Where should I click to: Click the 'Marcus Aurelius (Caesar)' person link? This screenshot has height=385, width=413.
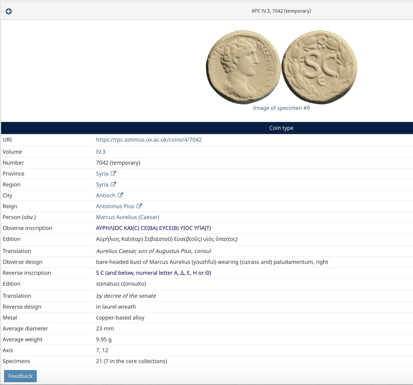128,217
